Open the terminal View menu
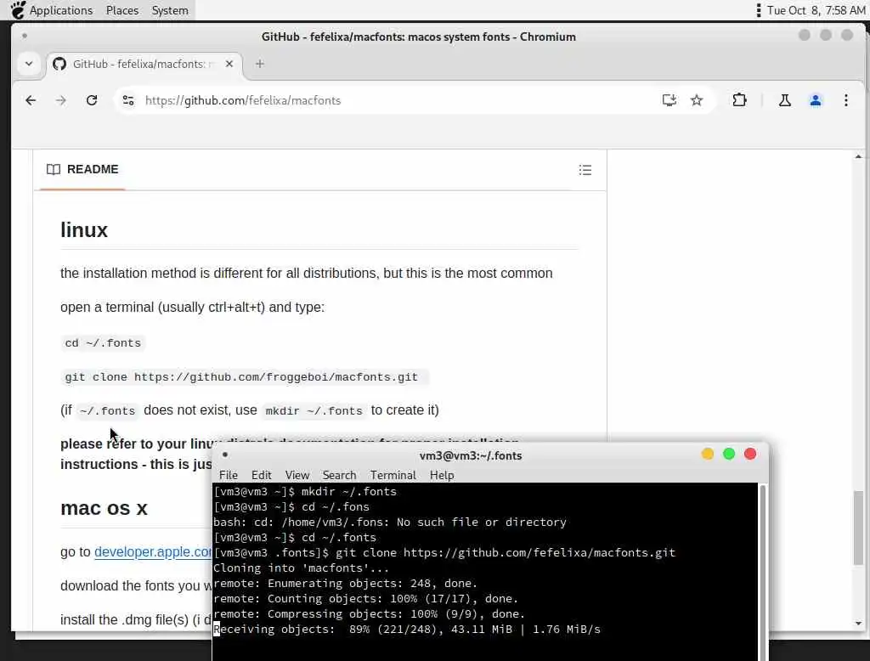Viewport: 870px width, 661px height. pos(297,475)
